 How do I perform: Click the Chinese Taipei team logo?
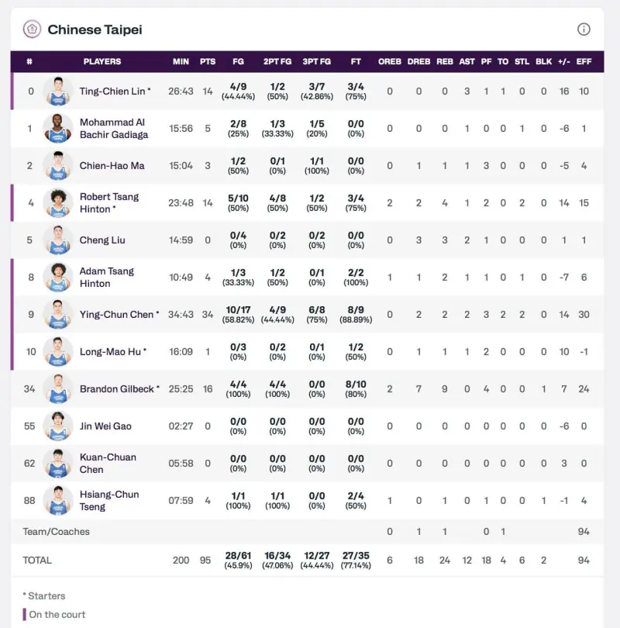(x=32, y=29)
